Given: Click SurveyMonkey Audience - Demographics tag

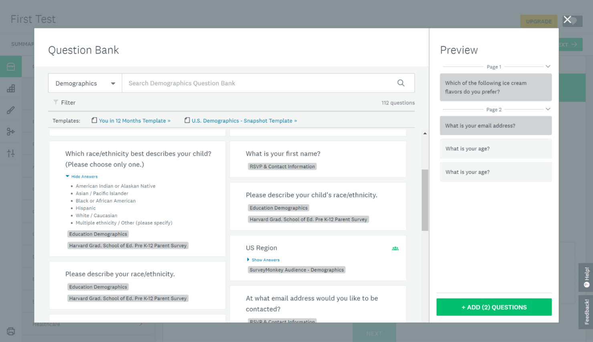Looking at the screenshot, I should tap(296, 270).
